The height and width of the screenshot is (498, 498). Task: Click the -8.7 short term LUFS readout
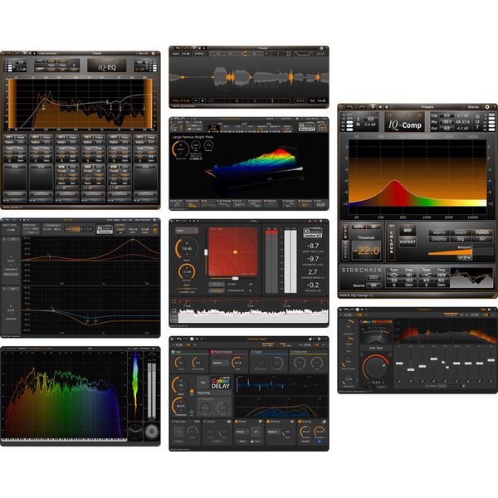313,246
